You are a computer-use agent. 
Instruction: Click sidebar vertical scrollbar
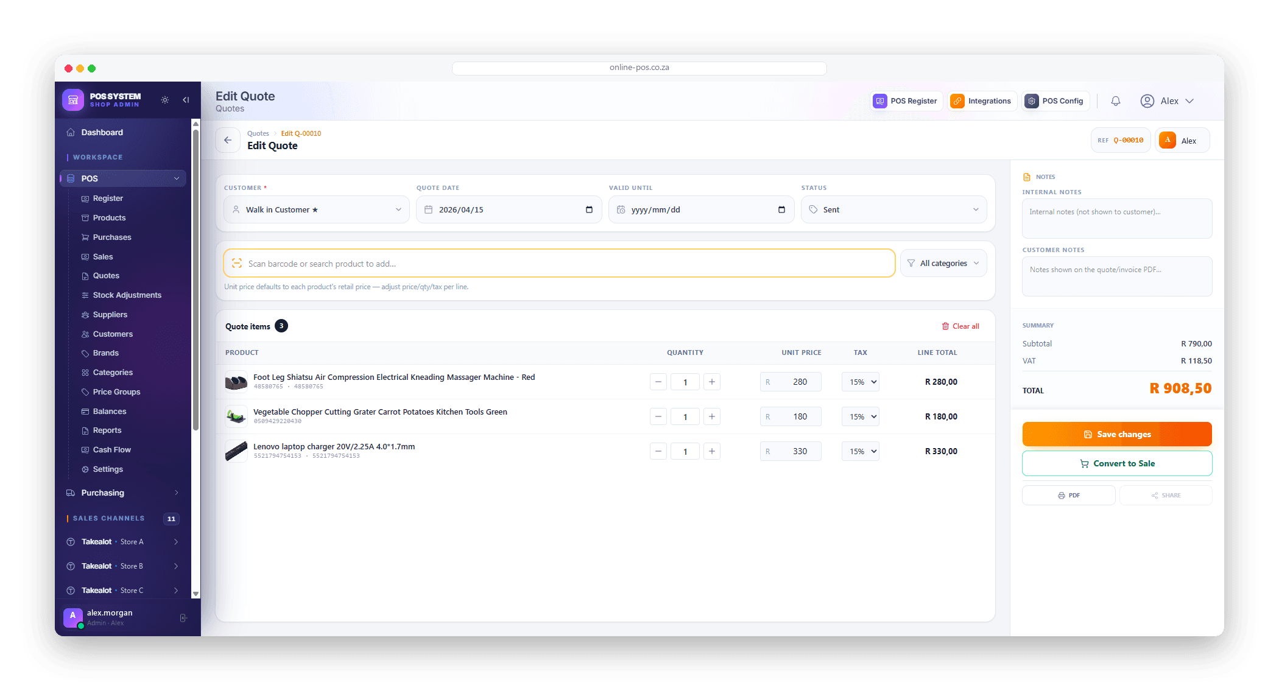(196, 280)
